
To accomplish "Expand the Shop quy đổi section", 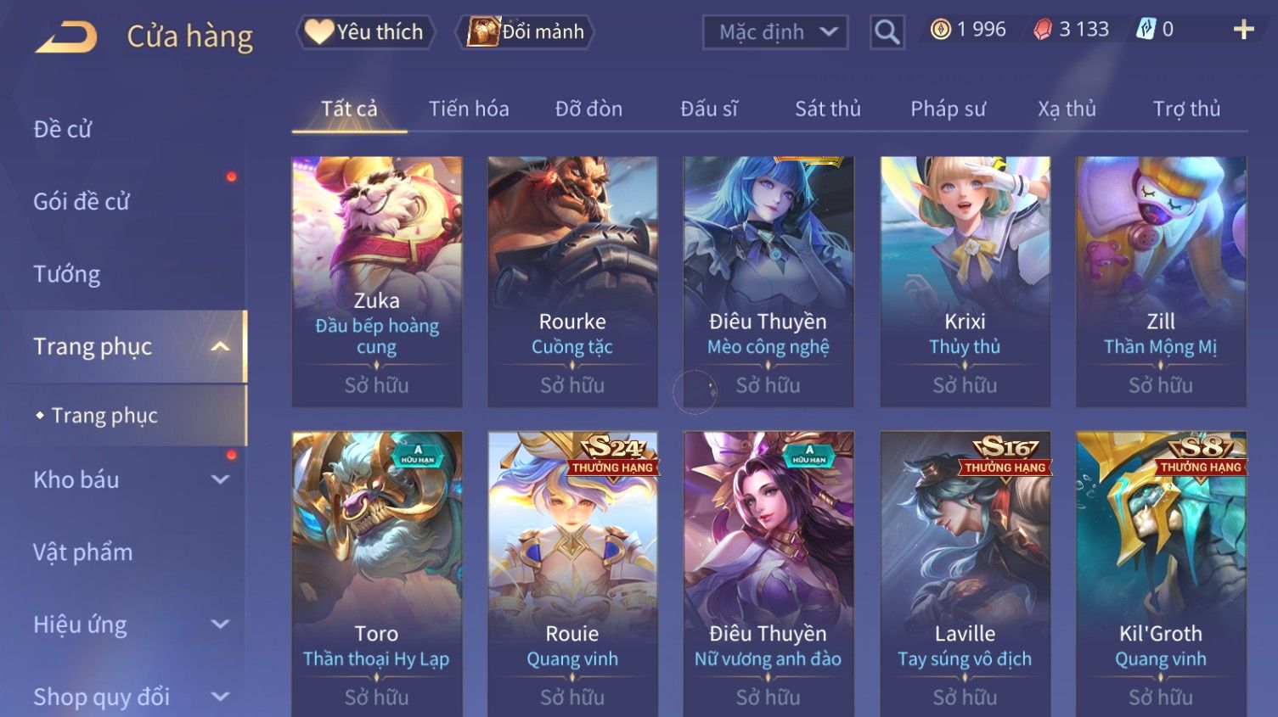I will point(220,697).
